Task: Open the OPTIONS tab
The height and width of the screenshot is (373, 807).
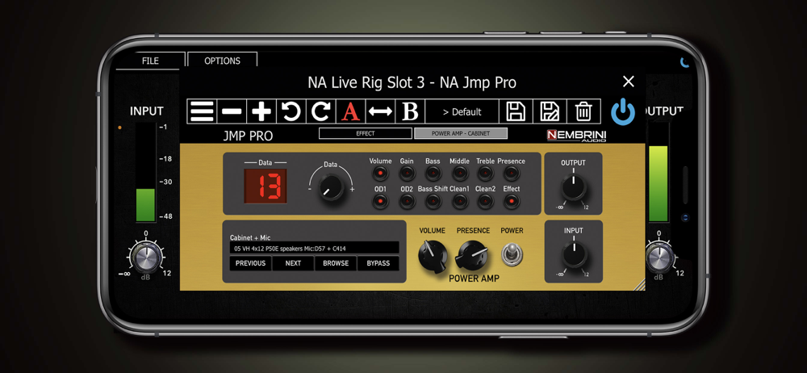Action: (x=223, y=61)
